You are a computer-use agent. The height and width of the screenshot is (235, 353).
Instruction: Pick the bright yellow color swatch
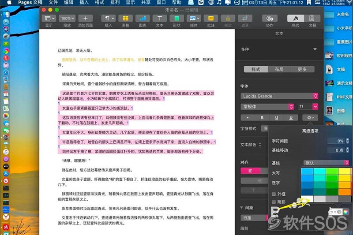click(345, 171)
